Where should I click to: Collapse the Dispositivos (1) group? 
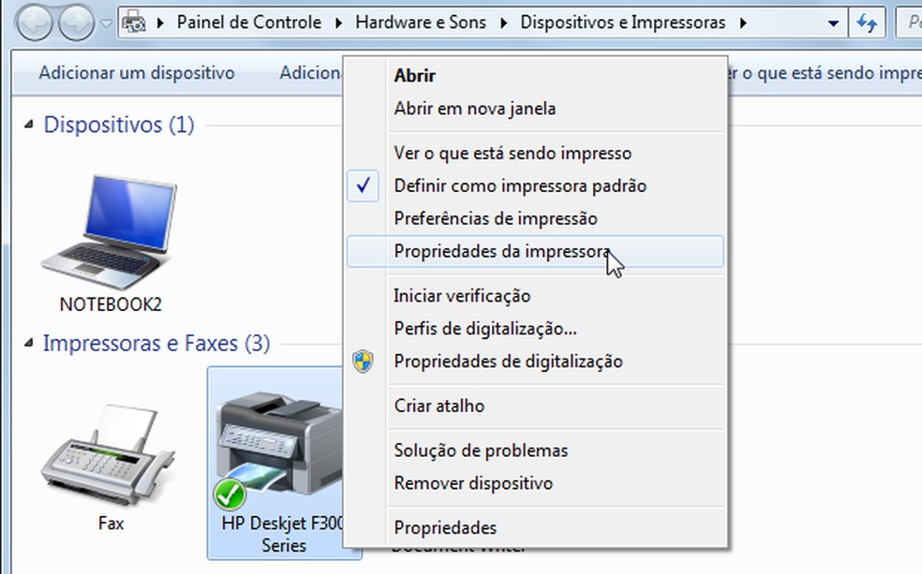pos(29,125)
